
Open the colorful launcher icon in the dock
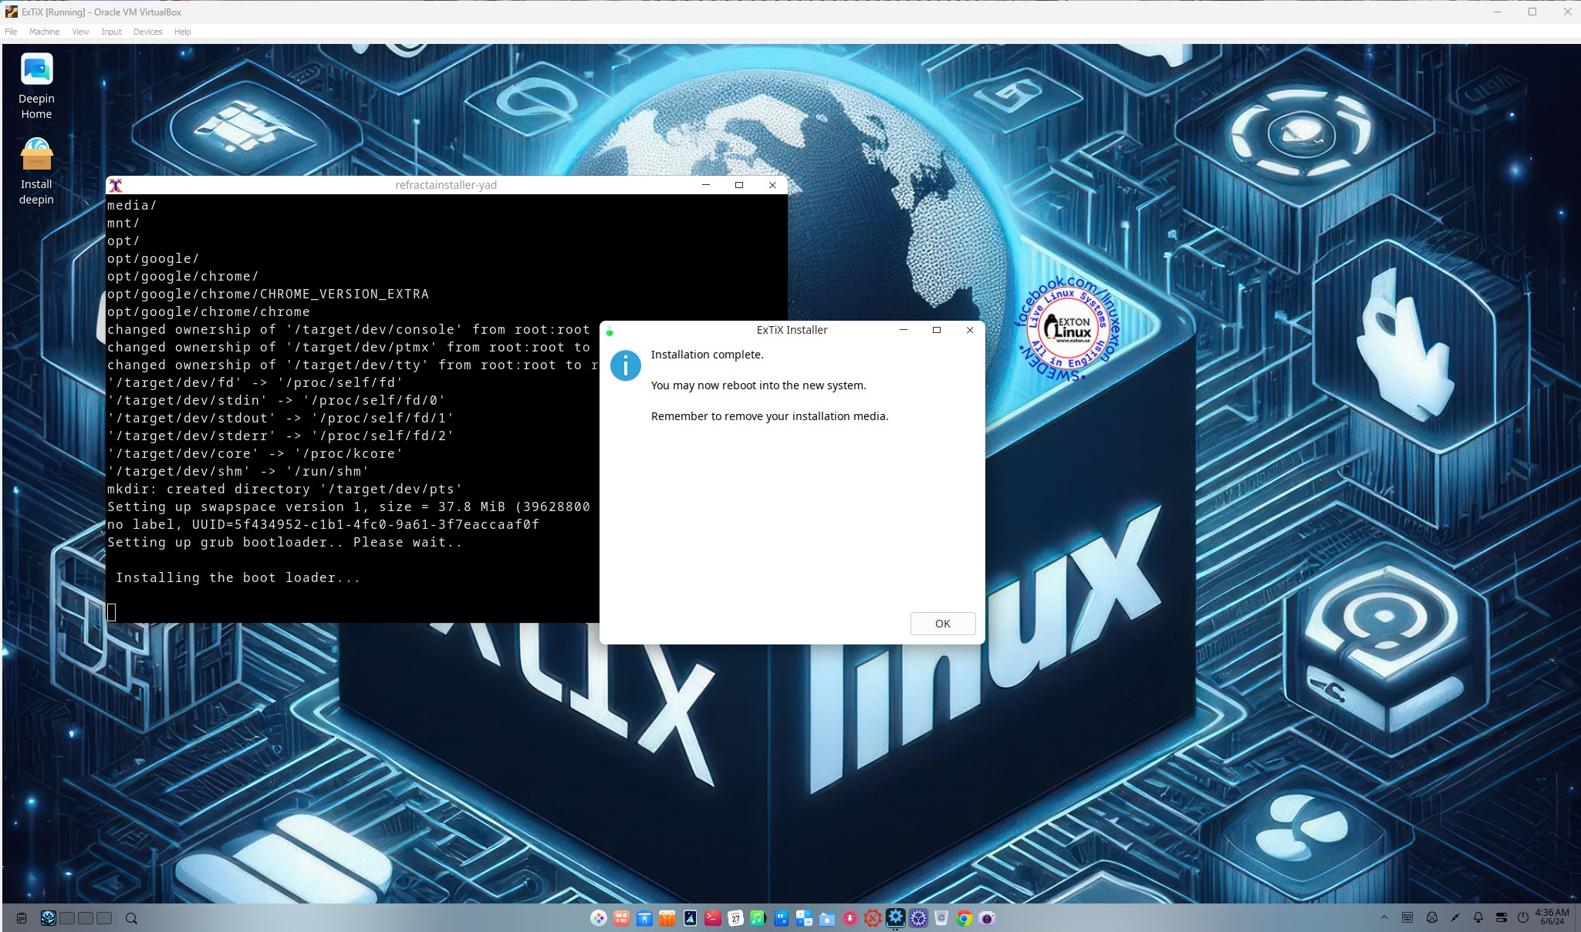point(598,918)
